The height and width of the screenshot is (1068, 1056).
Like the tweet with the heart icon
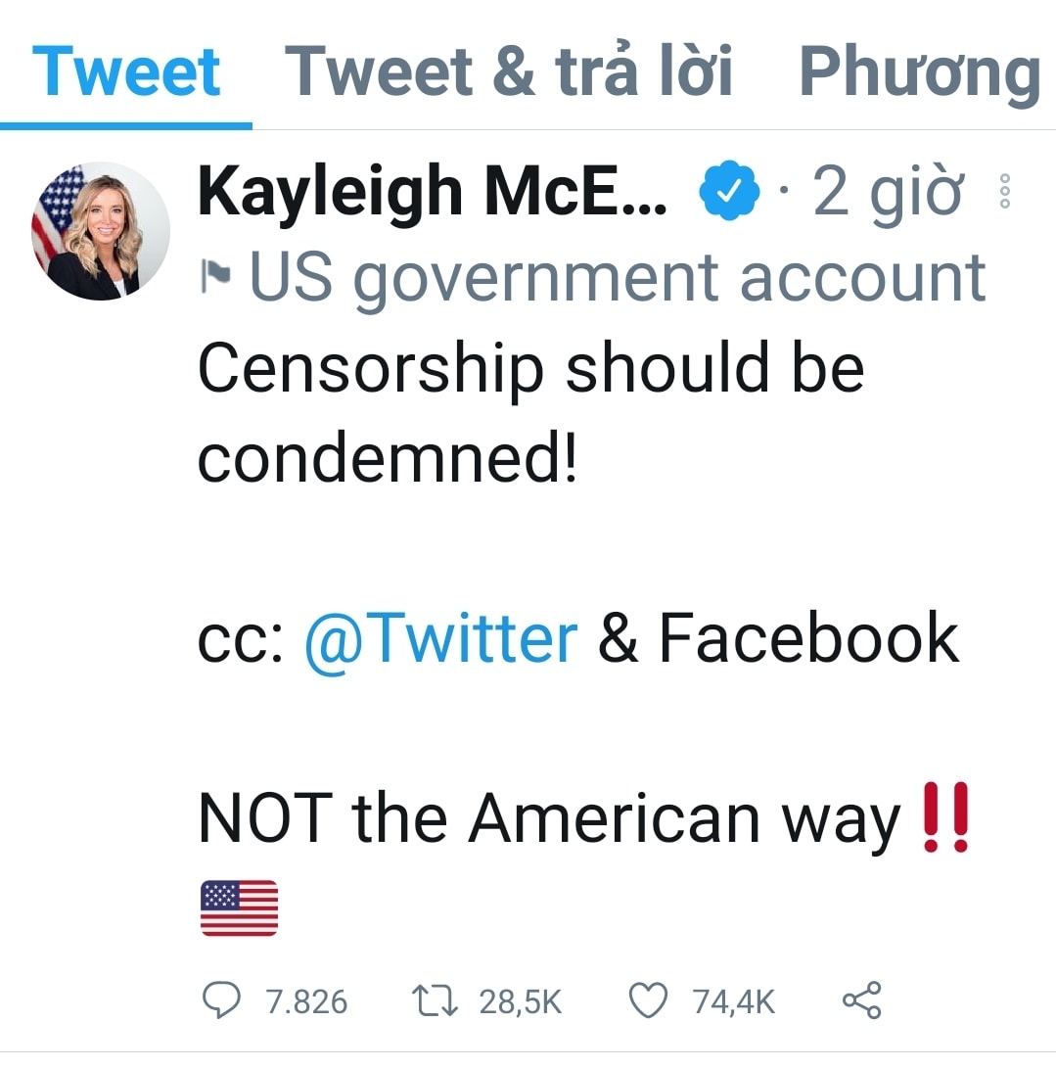(x=648, y=999)
